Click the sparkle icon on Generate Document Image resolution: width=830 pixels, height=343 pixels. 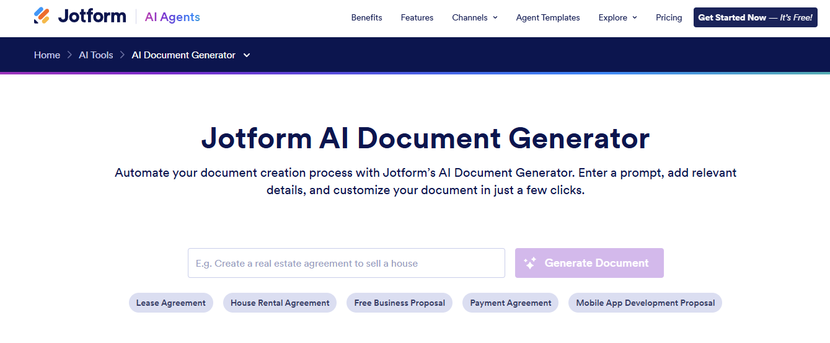tap(530, 263)
